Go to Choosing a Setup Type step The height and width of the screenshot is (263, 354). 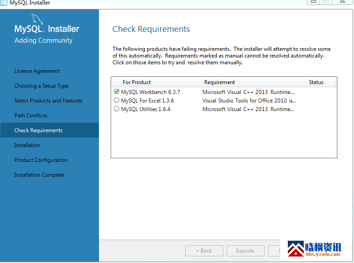41,86
